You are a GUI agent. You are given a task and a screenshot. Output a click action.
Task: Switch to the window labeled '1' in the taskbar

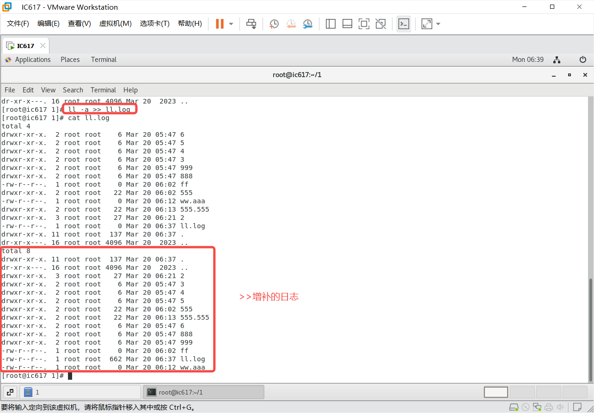(80, 392)
